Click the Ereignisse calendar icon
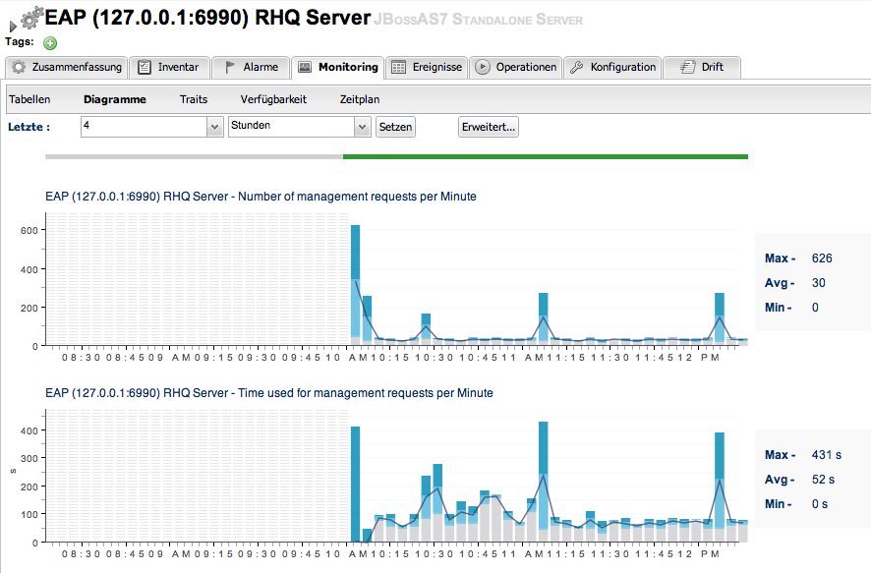Image resolution: width=871 pixels, height=573 pixels. click(x=398, y=67)
